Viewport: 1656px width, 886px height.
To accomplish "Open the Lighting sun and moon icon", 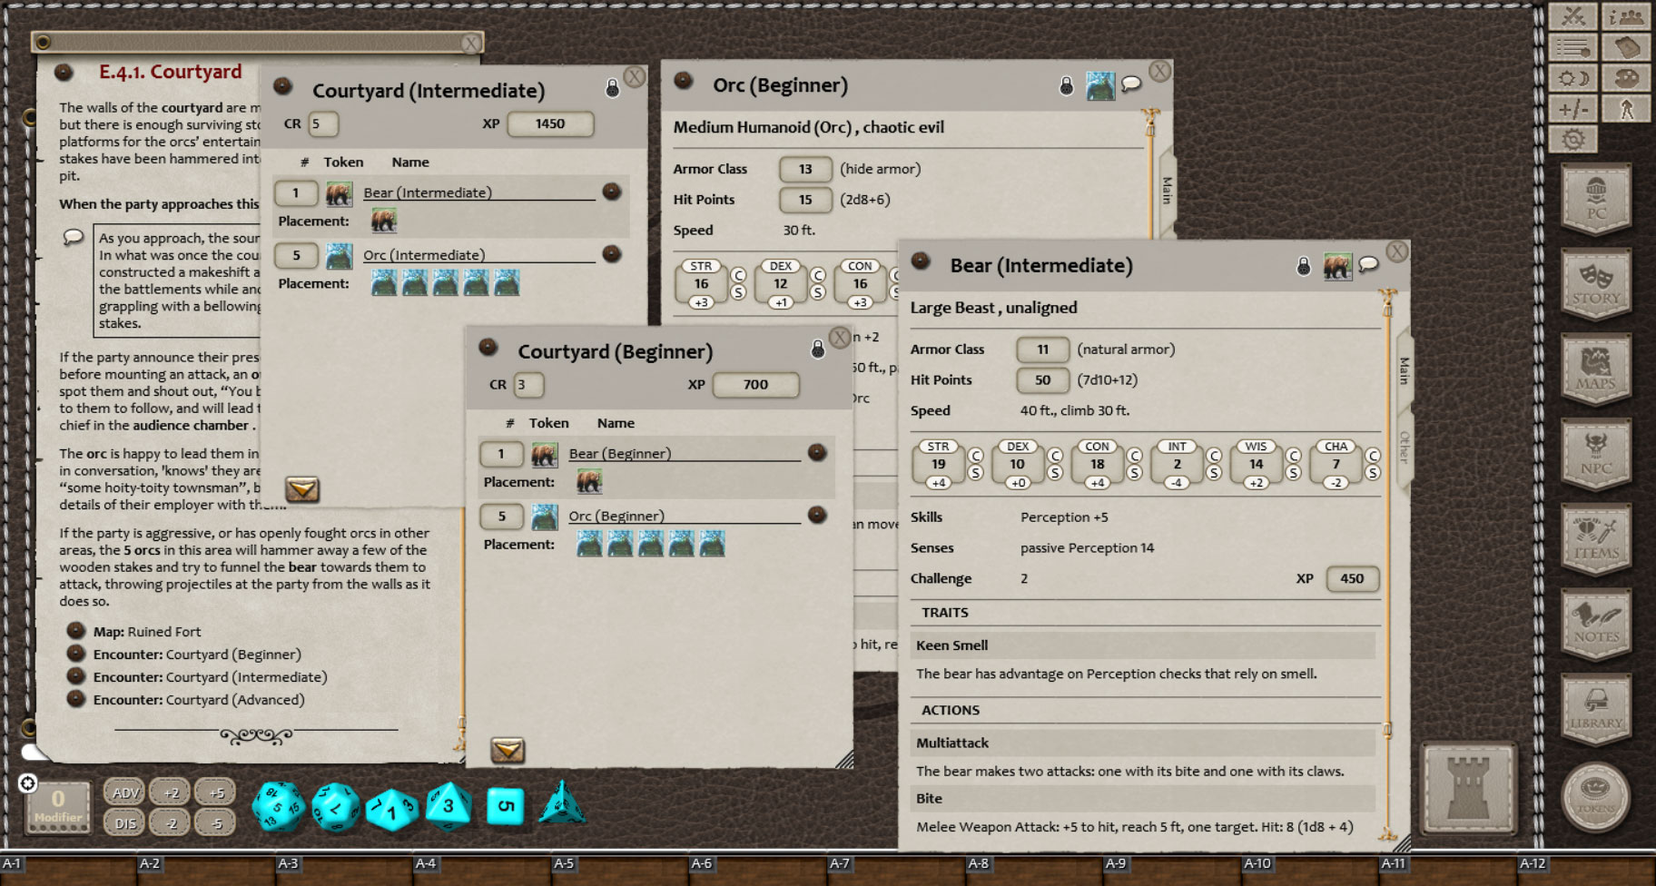I will click(x=1573, y=79).
